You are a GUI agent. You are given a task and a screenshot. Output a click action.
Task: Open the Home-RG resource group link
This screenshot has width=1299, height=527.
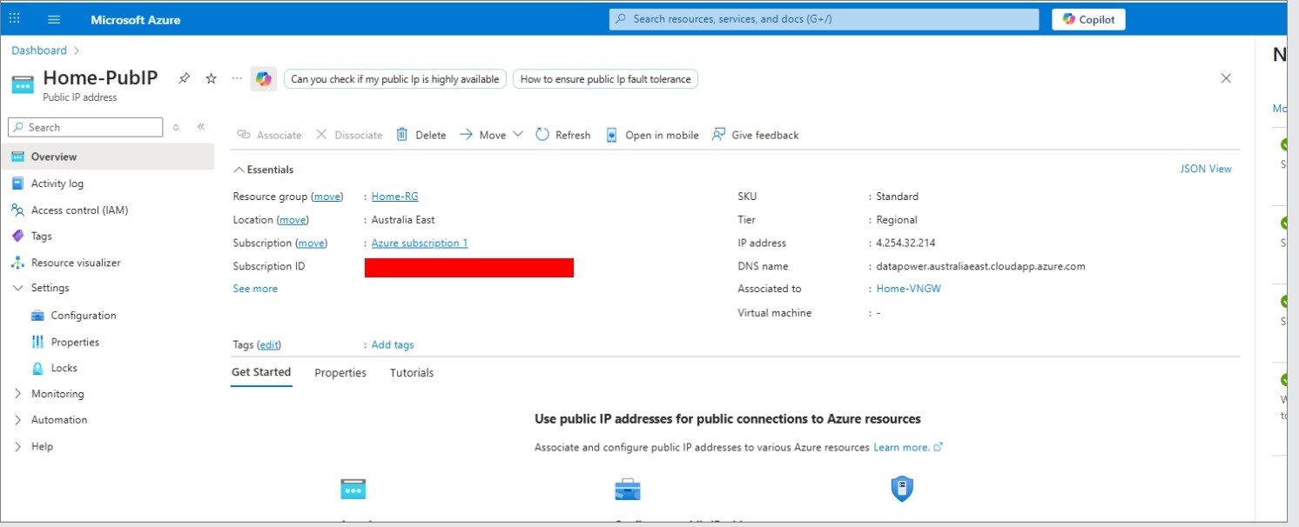pyautogui.click(x=394, y=197)
